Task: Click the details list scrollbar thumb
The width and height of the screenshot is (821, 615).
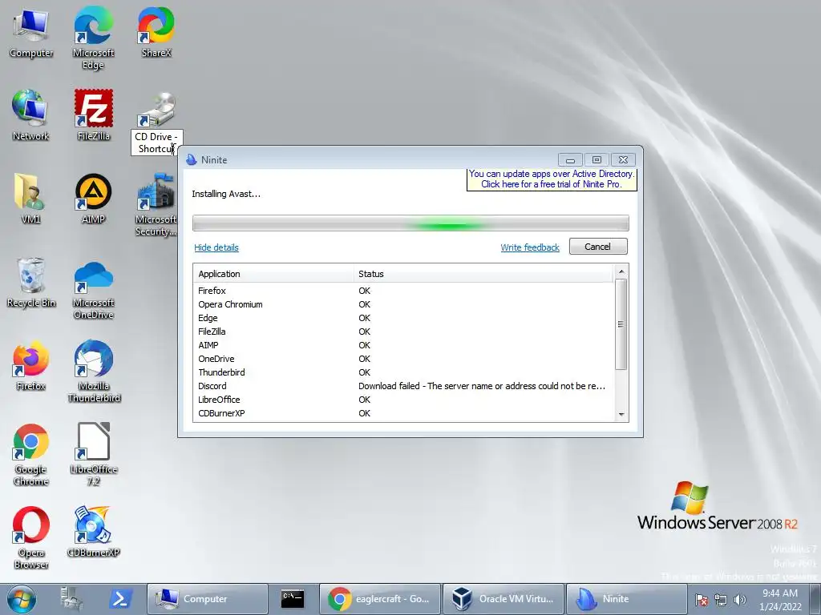Action: pos(621,324)
